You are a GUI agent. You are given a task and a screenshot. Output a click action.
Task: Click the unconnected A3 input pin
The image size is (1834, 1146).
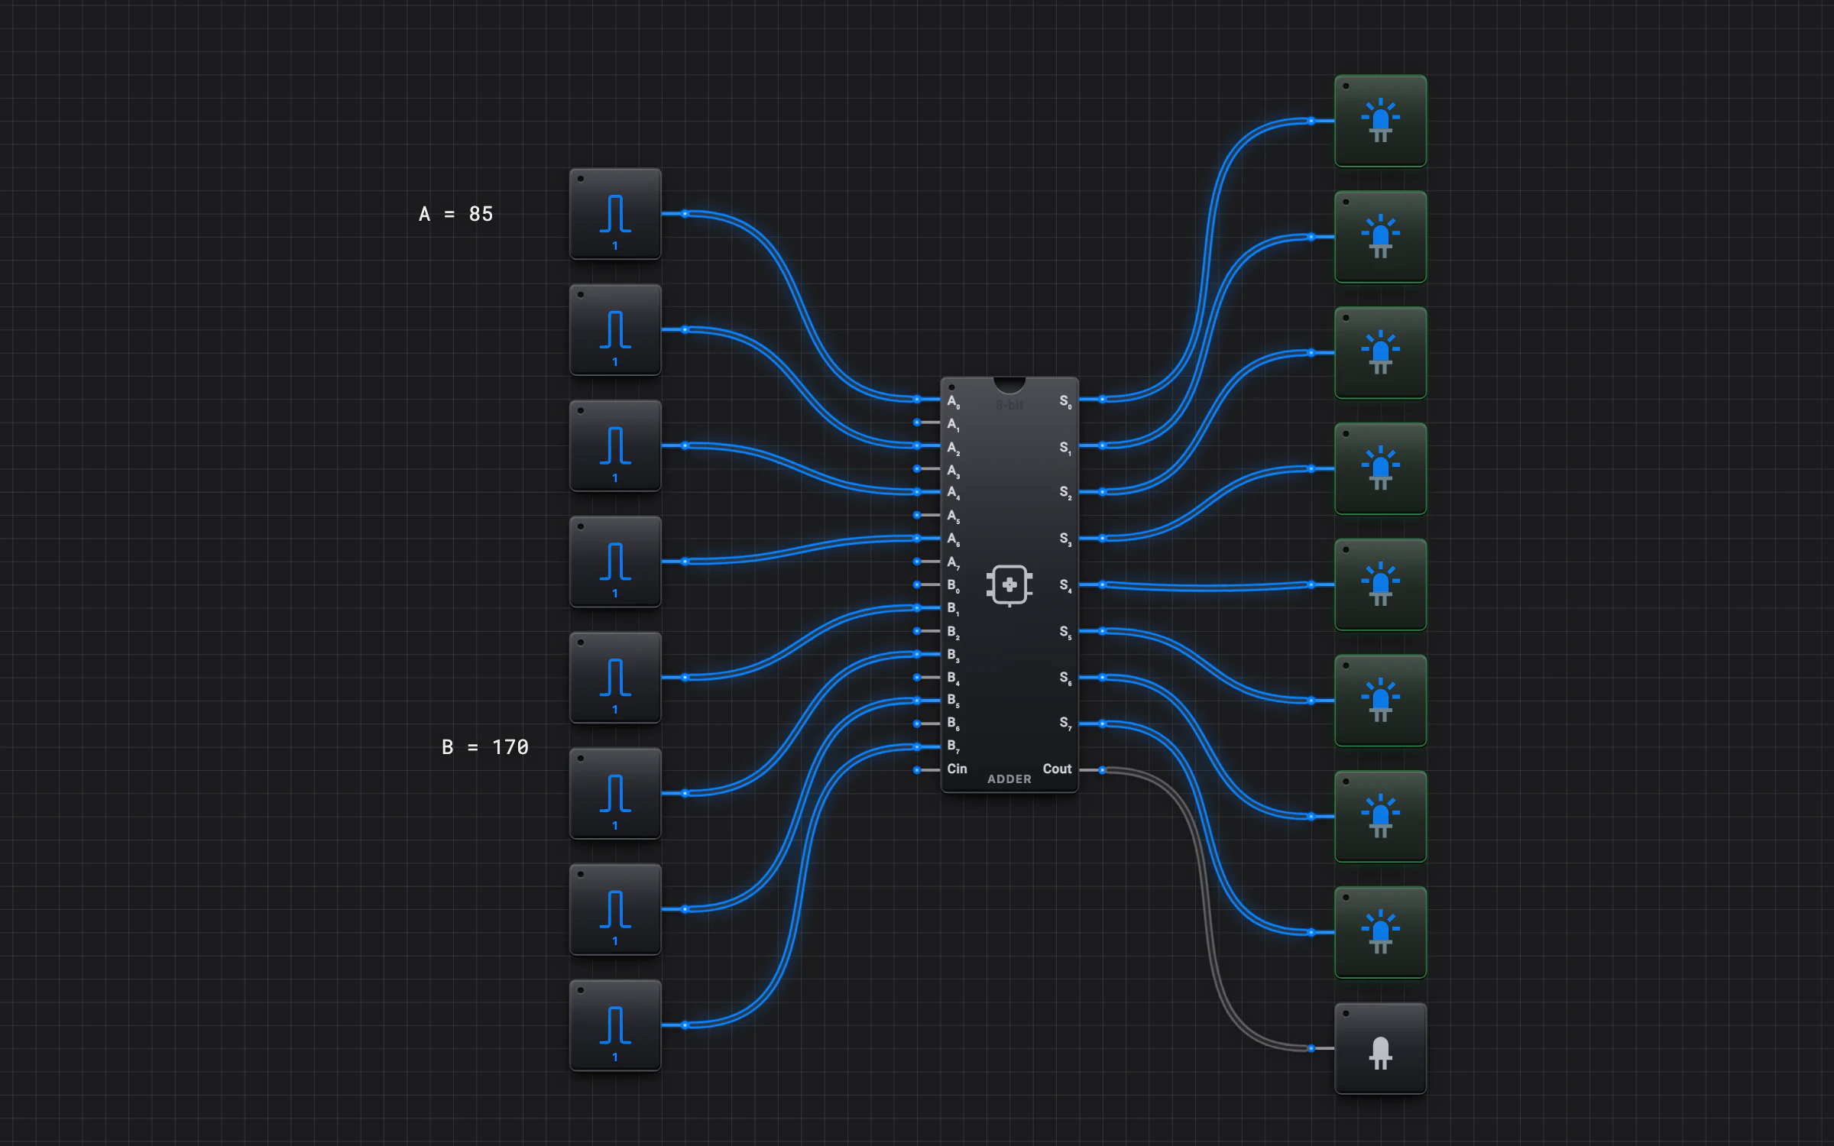pyautogui.click(x=917, y=469)
